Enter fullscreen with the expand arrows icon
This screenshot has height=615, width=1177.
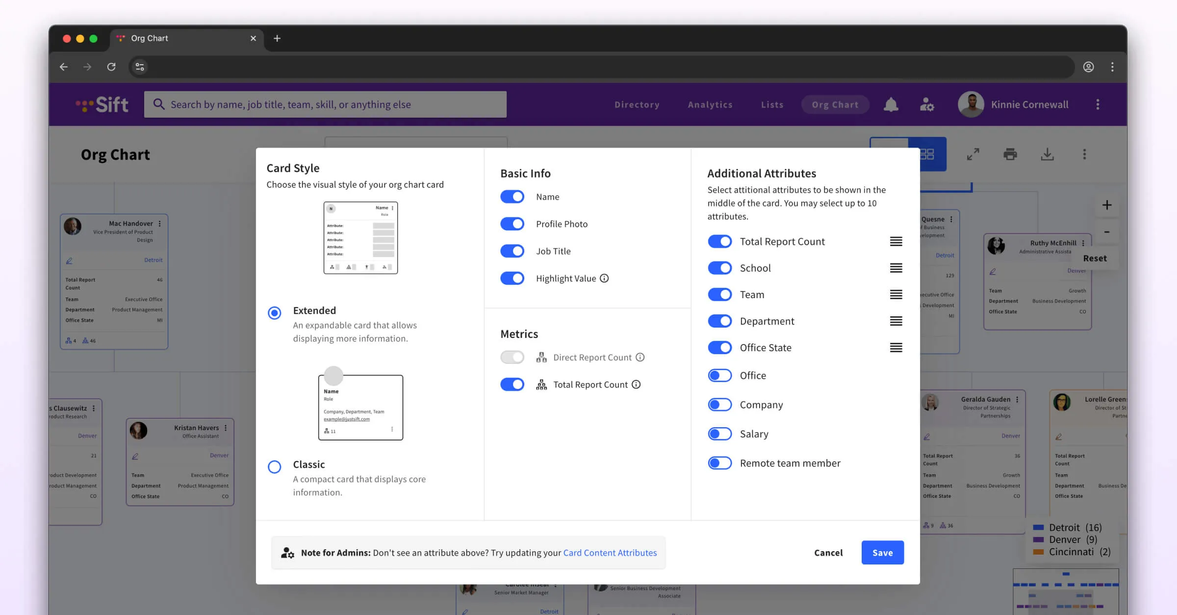point(973,154)
